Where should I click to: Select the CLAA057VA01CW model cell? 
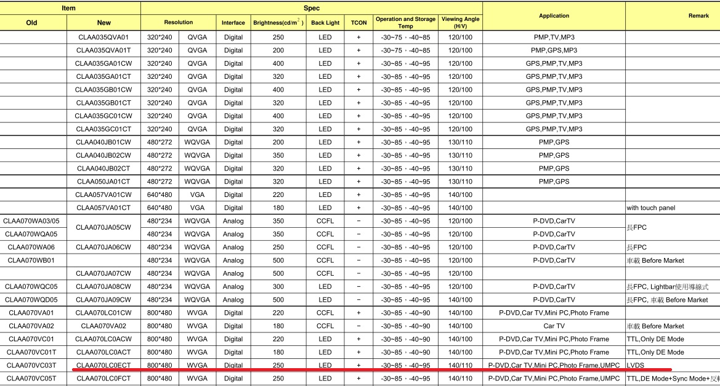104,195
